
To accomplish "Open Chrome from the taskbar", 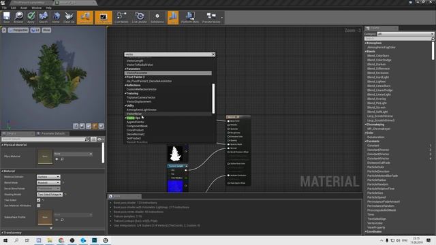I will 61,240.
